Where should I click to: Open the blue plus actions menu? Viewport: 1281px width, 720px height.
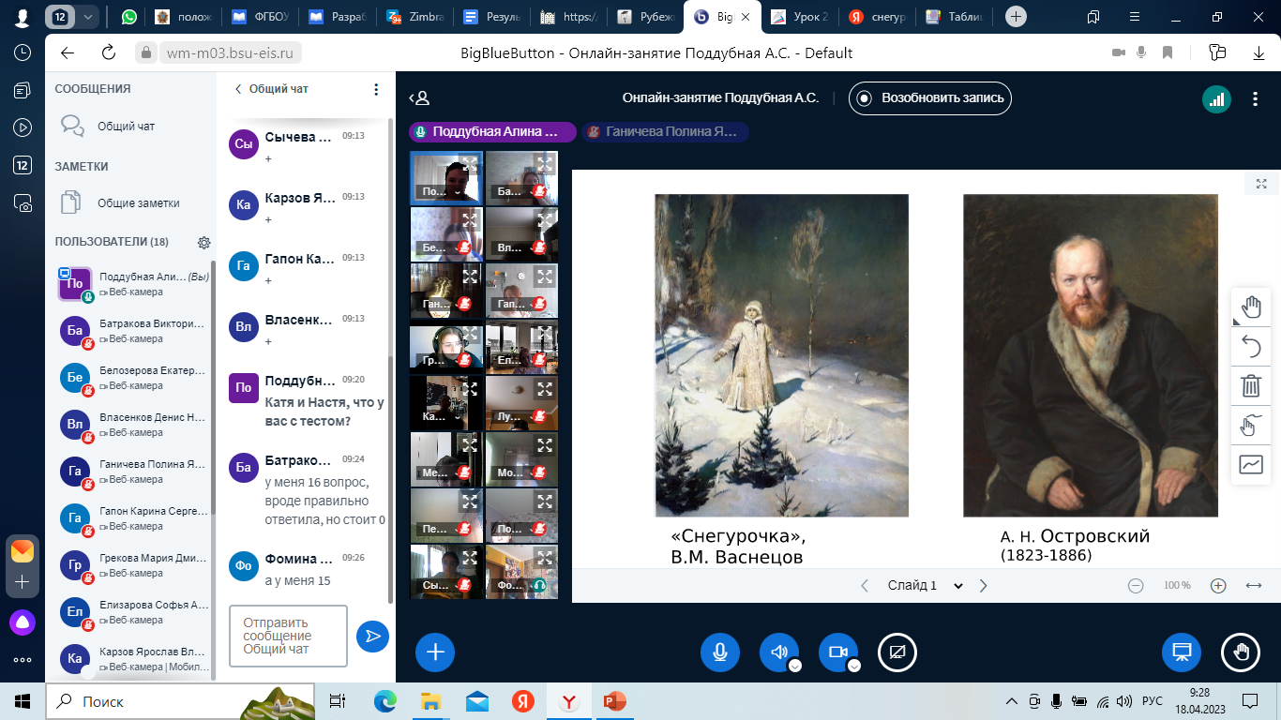click(435, 652)
